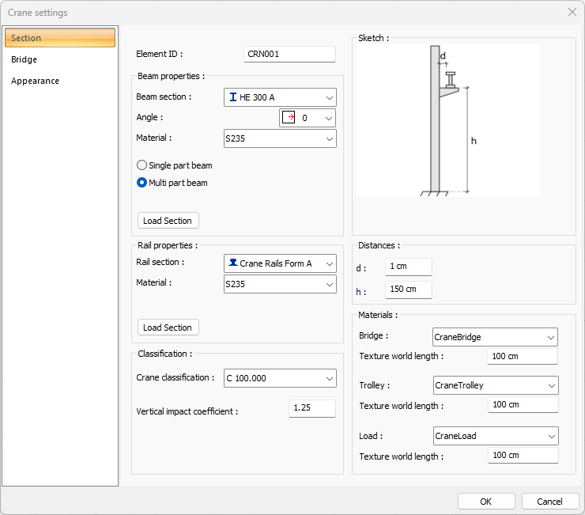Click Load Section under Beam properties
Screen dimensions: 585x515
168,221
